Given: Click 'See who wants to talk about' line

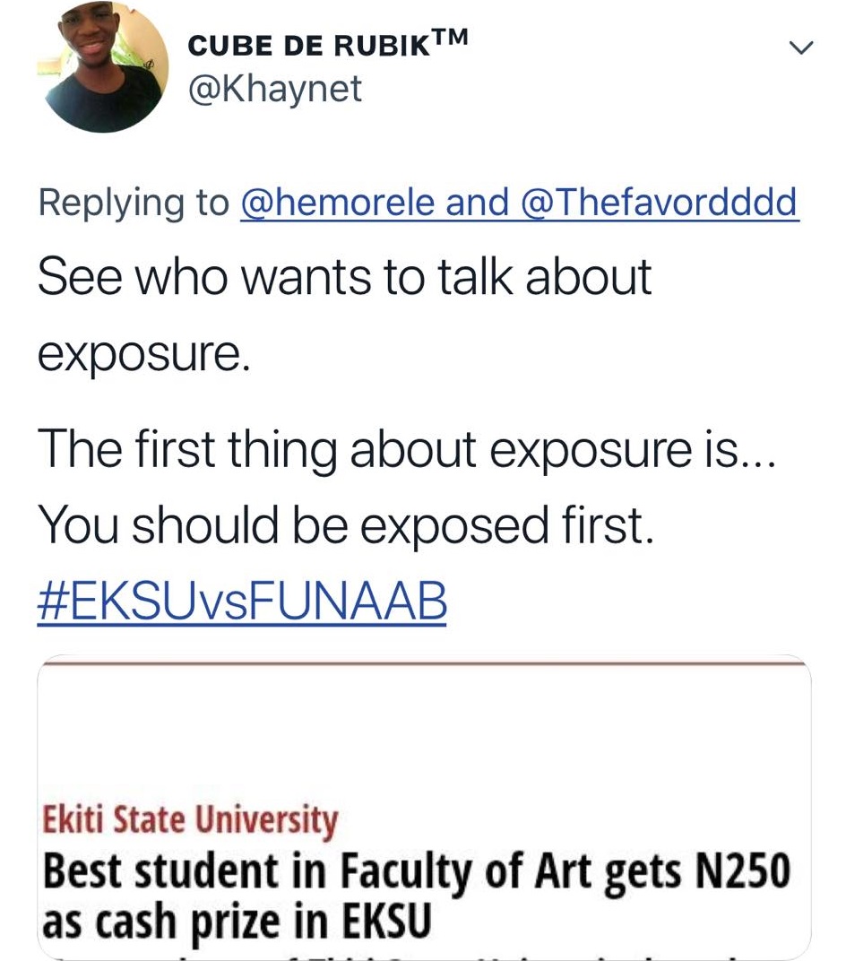Looking at the screenshot, I should point(344,276).
